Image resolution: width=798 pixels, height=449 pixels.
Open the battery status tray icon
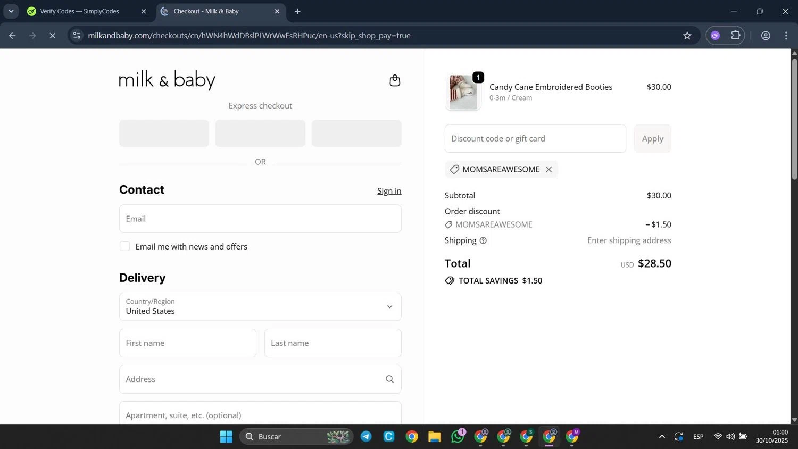coord(743,437)
